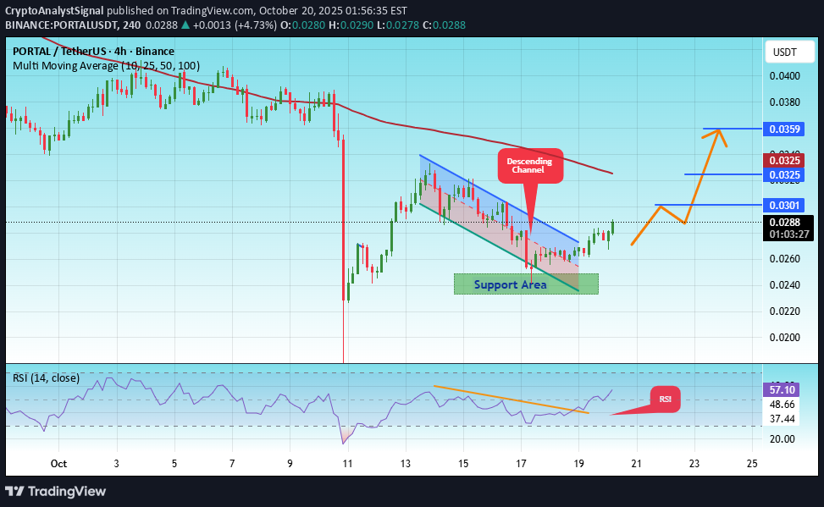Click the 0.0240 price axis label
The width and height of the screenshot is (824, 507).
(x=784, y=285)
